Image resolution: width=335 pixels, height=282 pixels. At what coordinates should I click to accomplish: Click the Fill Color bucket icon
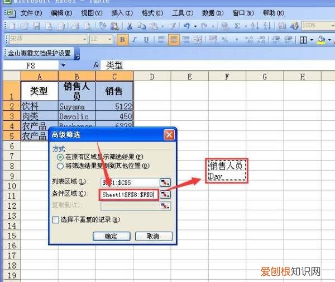point(322,40)
